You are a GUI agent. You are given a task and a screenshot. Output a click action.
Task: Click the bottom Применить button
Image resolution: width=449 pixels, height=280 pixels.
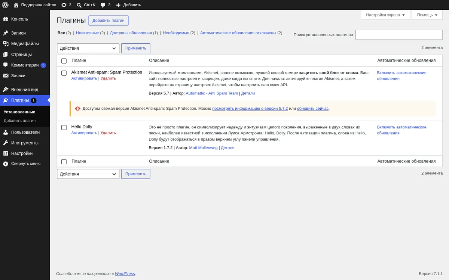[136, 174]
